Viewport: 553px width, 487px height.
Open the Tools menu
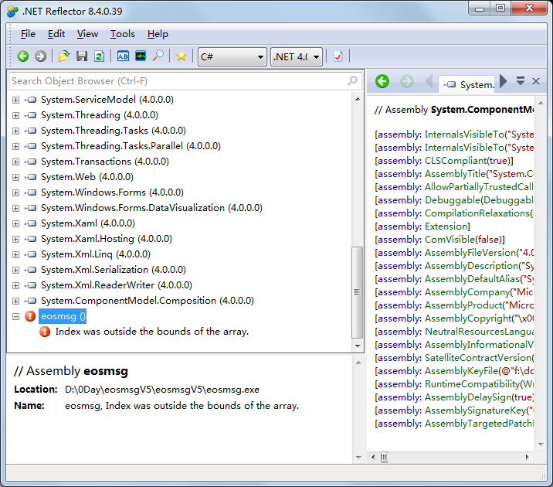122,34
